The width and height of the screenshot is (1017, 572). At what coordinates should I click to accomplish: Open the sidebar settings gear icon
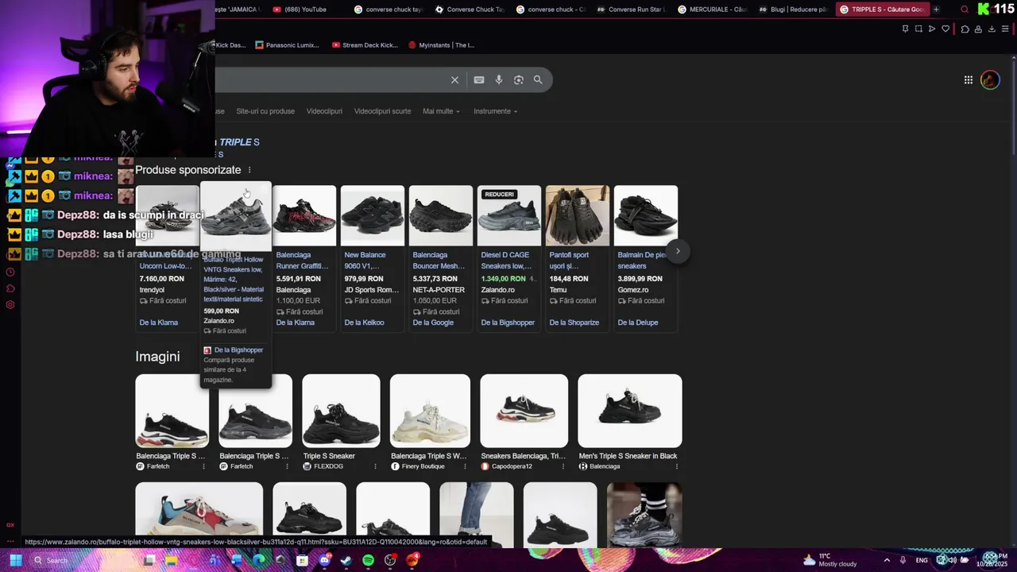pos(10,305)
